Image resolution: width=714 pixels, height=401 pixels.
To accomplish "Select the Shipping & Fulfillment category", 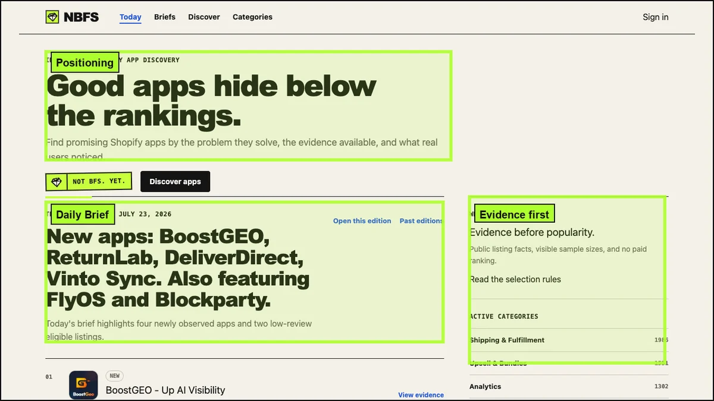I will [569, 340].
